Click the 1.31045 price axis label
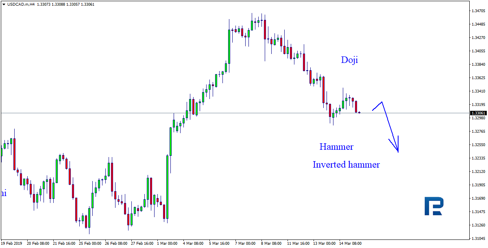Image resolution: width=488 pixels, height=248 pixels. 477,239
